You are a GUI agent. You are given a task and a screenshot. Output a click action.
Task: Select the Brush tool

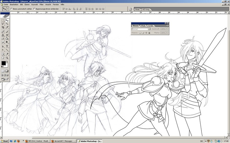[x=7, y=32]
